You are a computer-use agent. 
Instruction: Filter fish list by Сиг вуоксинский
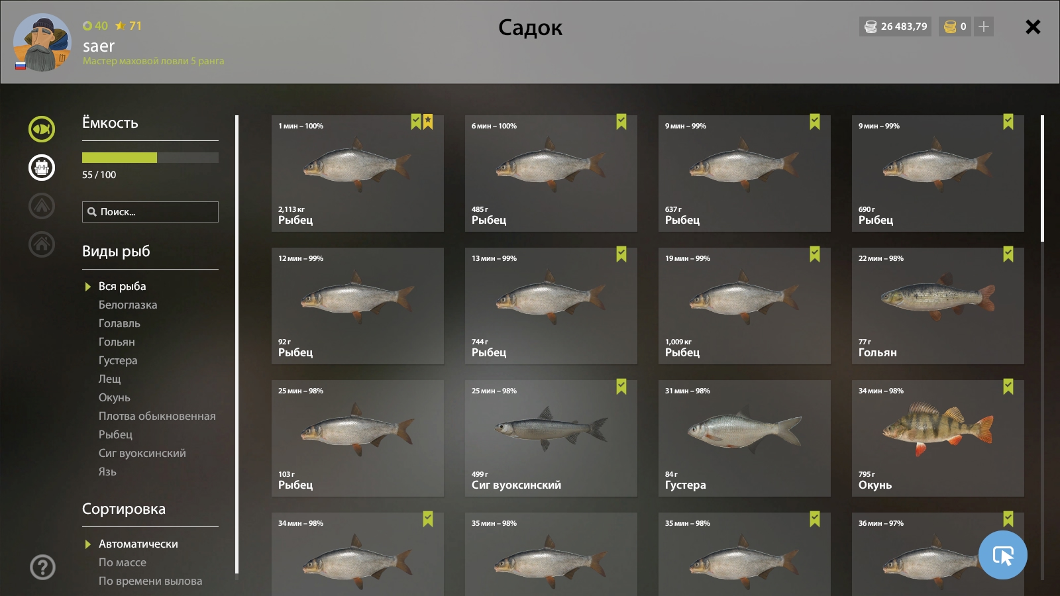(142, 453)
